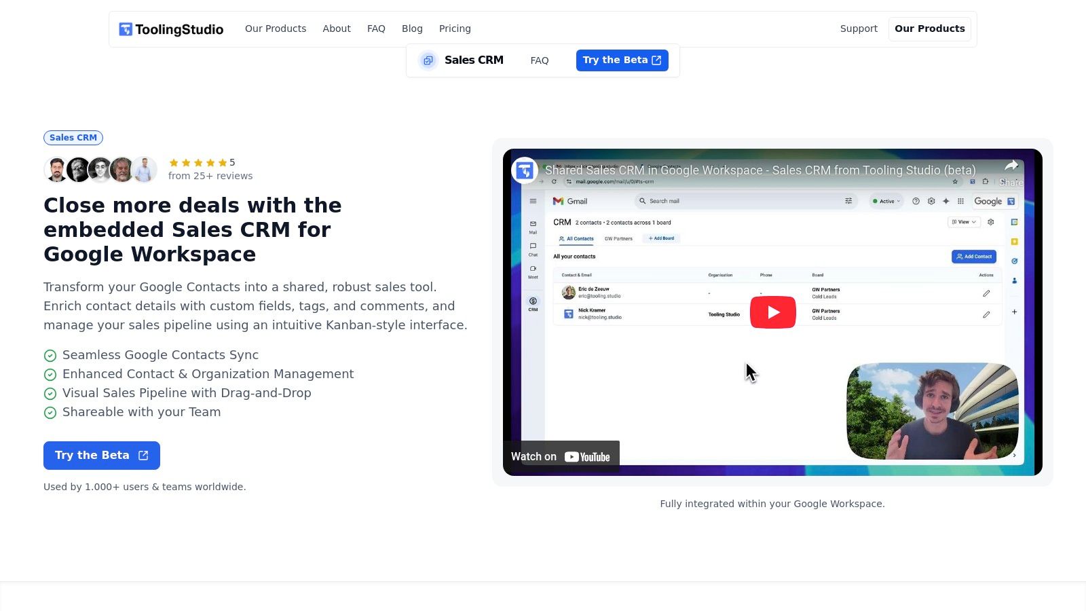Click the 'Close more deals' headline

point(193,229)
